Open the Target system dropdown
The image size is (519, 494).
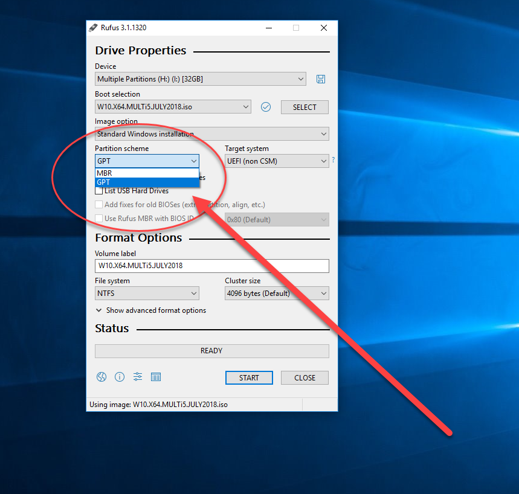pos(277,161)
